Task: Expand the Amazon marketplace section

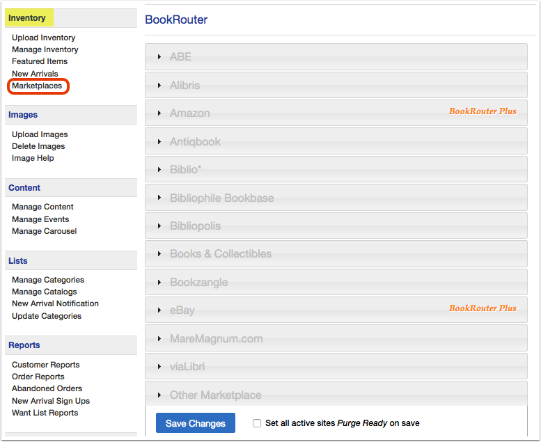Action: 336,113
